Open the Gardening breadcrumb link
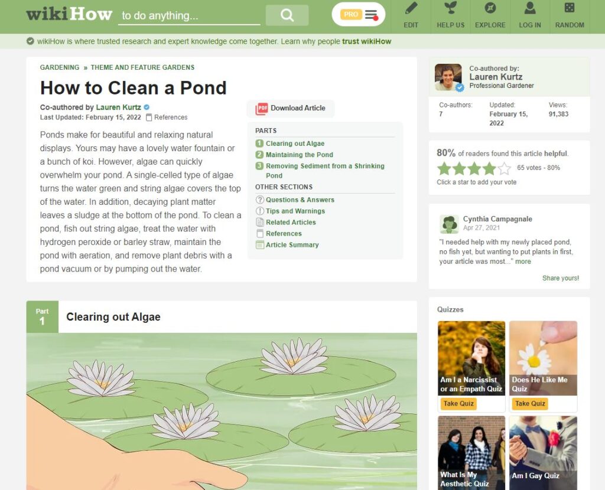The image size is (605, 490). (x=60, y=67)
